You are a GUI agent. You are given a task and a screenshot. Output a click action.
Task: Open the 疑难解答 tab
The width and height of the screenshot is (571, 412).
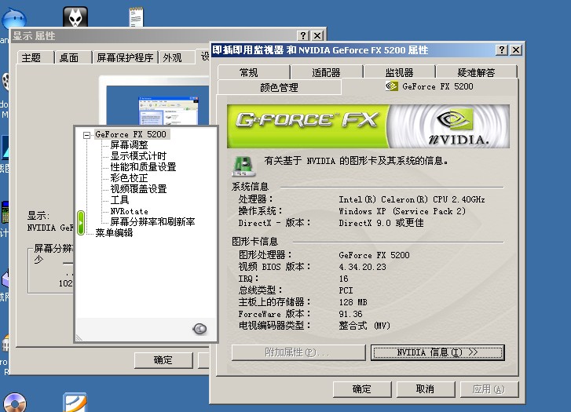pos(476,72)
